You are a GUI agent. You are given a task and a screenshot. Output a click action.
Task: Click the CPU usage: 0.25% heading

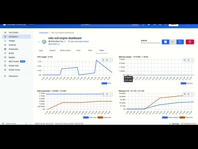[45, 57]
